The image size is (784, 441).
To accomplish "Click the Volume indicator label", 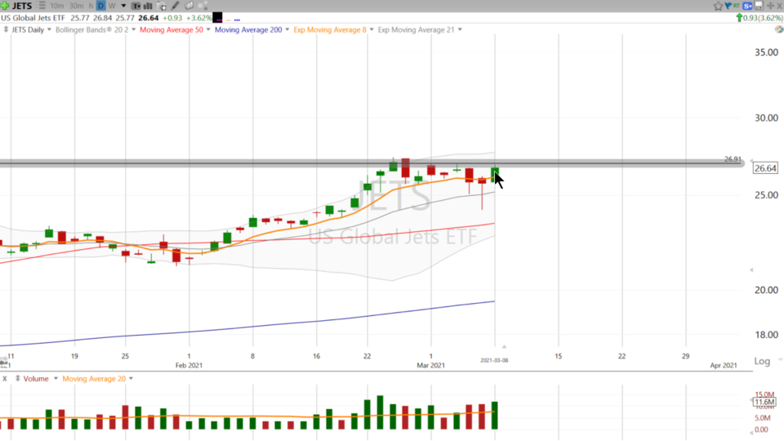I will tap(36, 379).
